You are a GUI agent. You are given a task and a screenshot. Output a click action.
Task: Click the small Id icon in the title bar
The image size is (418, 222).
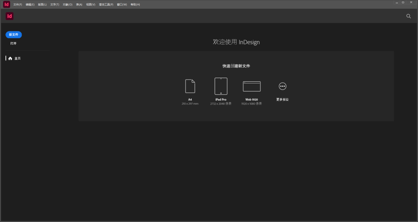7,4
